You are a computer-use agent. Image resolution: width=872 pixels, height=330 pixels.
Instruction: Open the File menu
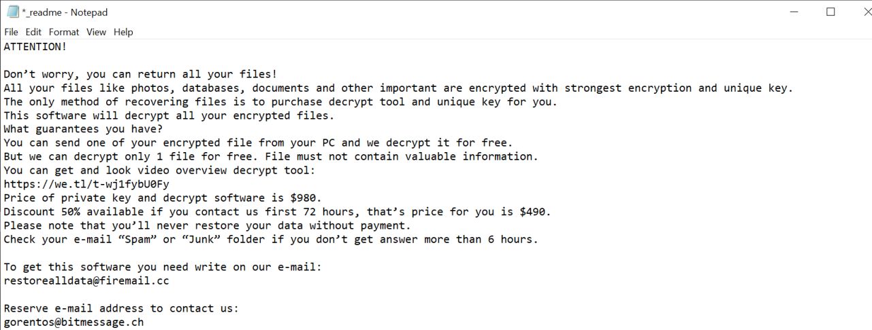pos(11,32)
